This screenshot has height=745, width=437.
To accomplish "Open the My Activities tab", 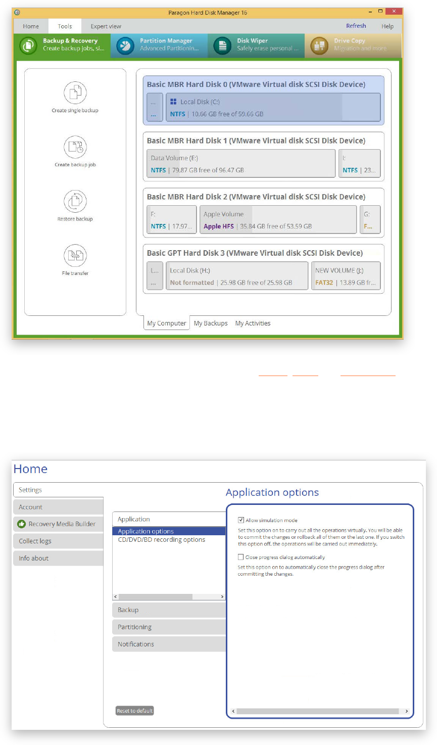I will click(x=253, y=323).
